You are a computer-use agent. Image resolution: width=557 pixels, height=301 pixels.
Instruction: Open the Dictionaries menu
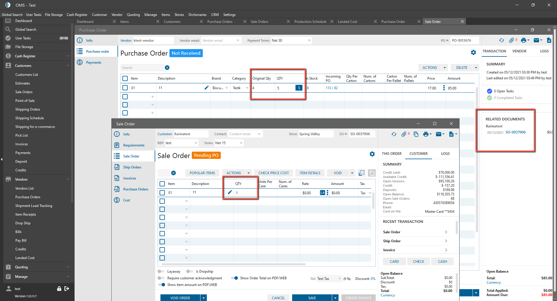click(198, 15)
